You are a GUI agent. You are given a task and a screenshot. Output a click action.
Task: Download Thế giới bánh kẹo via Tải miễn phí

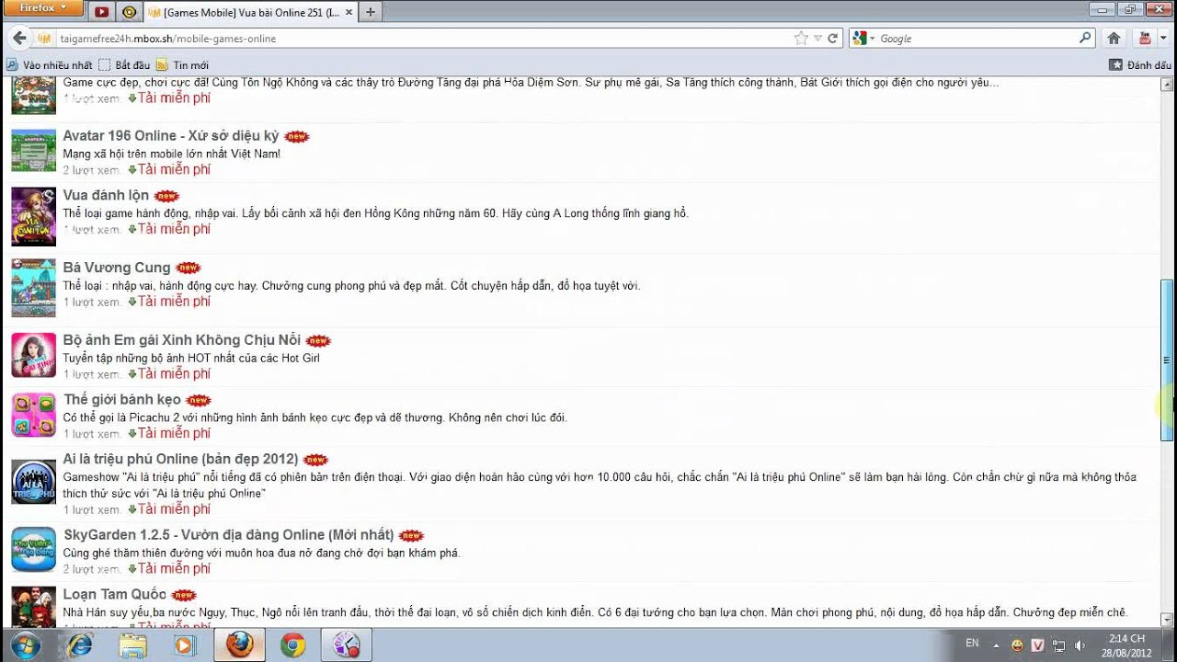click(174, 434)
